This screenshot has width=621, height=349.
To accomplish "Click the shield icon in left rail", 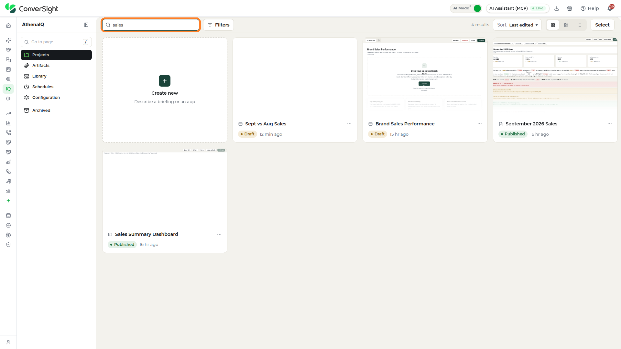I will 8,245.
